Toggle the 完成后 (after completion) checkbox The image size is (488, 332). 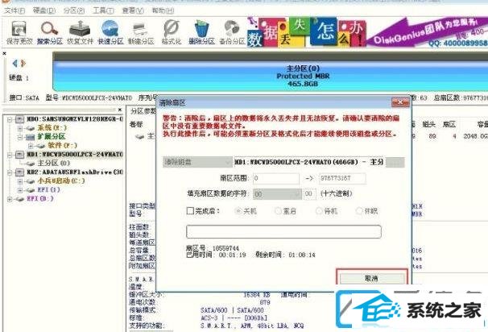190,211
